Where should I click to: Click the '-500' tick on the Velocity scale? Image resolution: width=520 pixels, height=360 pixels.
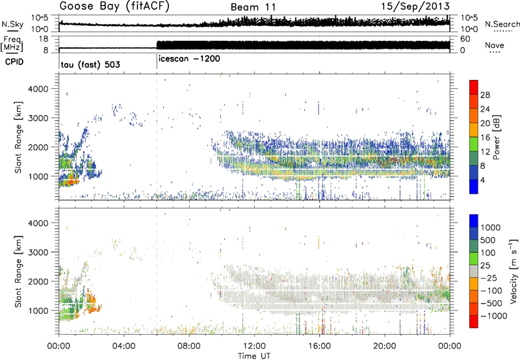(491, 303)
